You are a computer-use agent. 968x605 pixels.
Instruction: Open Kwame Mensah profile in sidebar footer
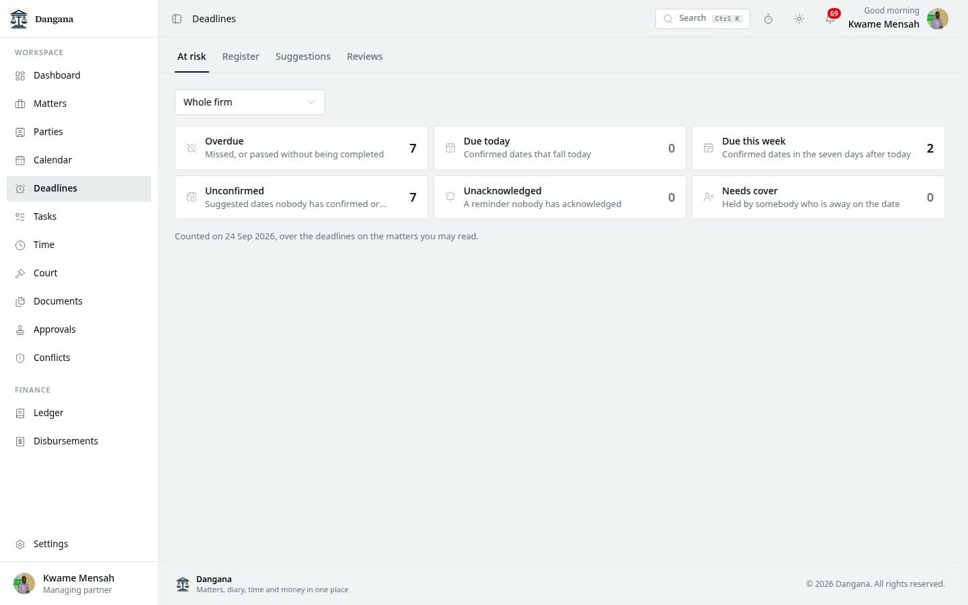[x=79, y=583]
